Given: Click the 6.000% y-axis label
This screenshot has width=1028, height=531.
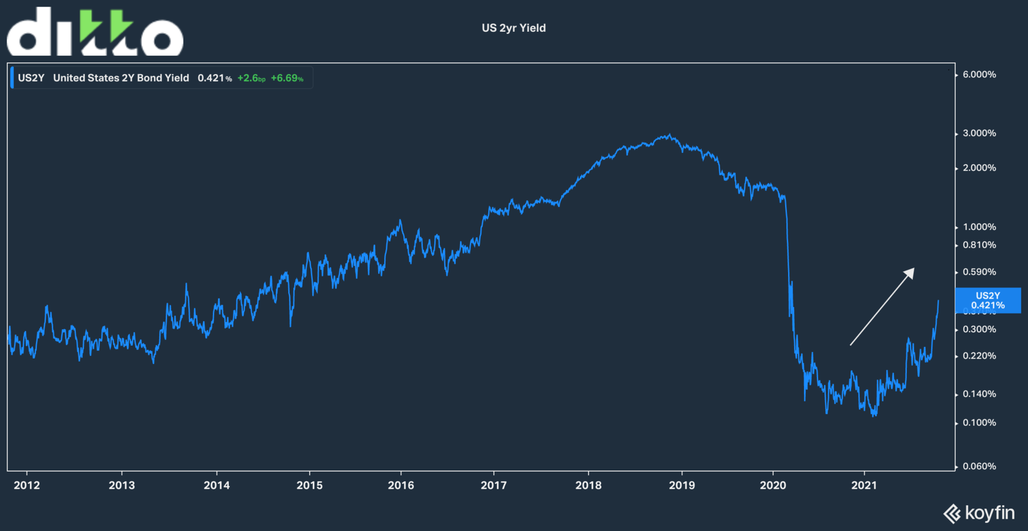Looking at the screenshot, I should tap(979, 75).
